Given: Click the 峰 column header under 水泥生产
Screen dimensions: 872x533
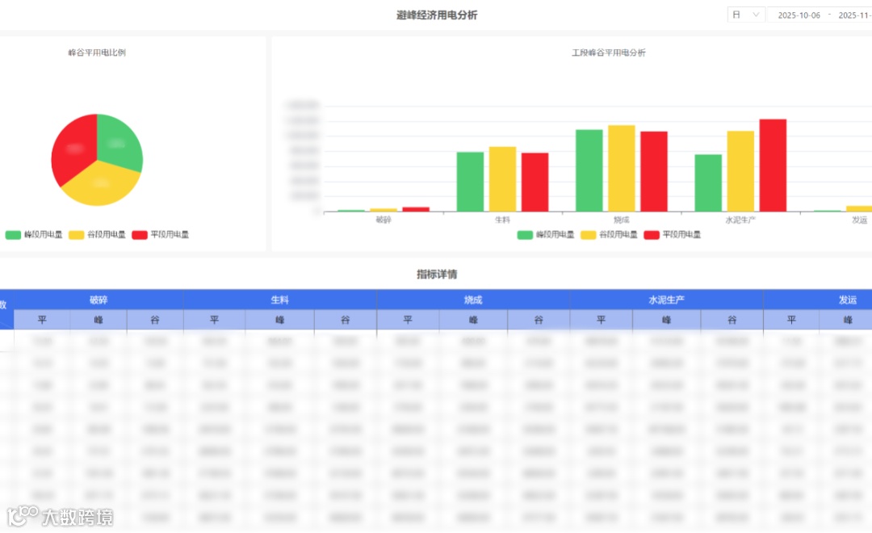Looking at the screenshot, I should 666,319.
